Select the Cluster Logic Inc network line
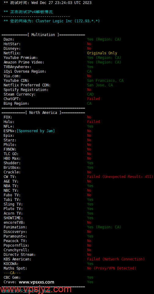The height and width of the screenshot is (294, 154). coord(52,21)
